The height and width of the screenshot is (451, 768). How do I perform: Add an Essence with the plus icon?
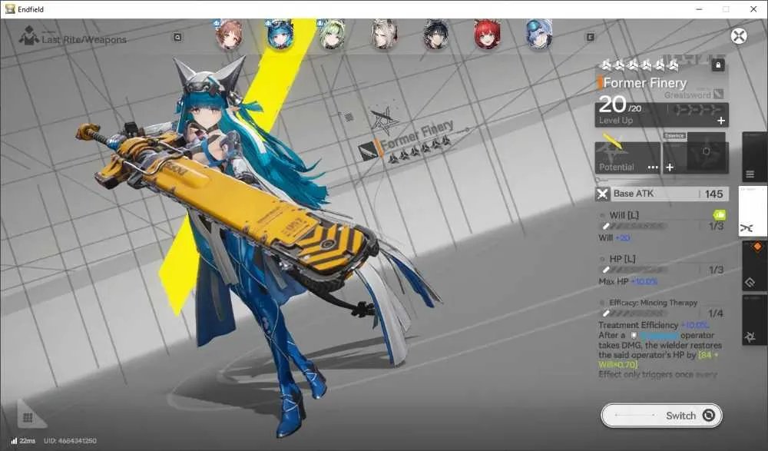point(670,167)
